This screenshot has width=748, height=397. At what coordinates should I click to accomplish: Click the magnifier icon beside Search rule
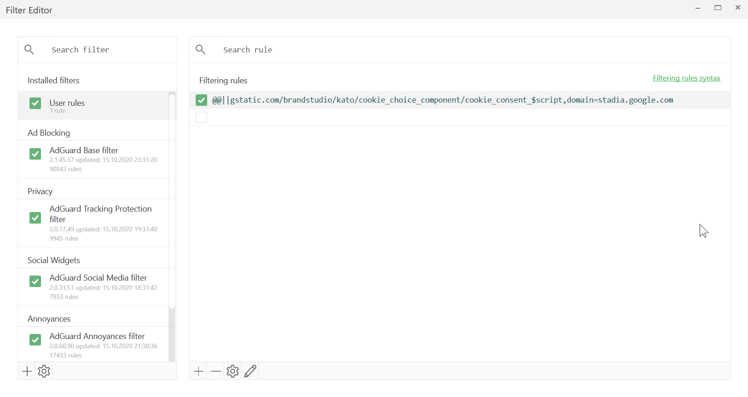click(x=201, y=50)
